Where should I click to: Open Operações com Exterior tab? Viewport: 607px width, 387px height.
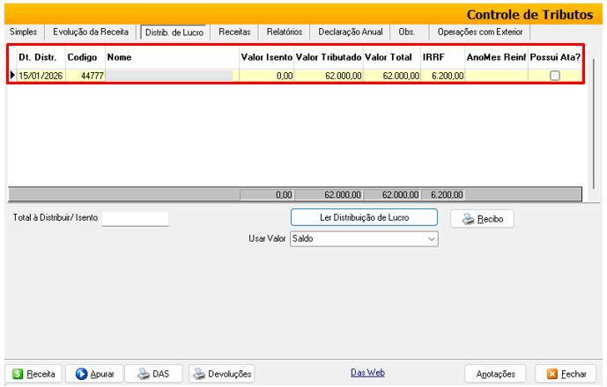coord(480,32)
